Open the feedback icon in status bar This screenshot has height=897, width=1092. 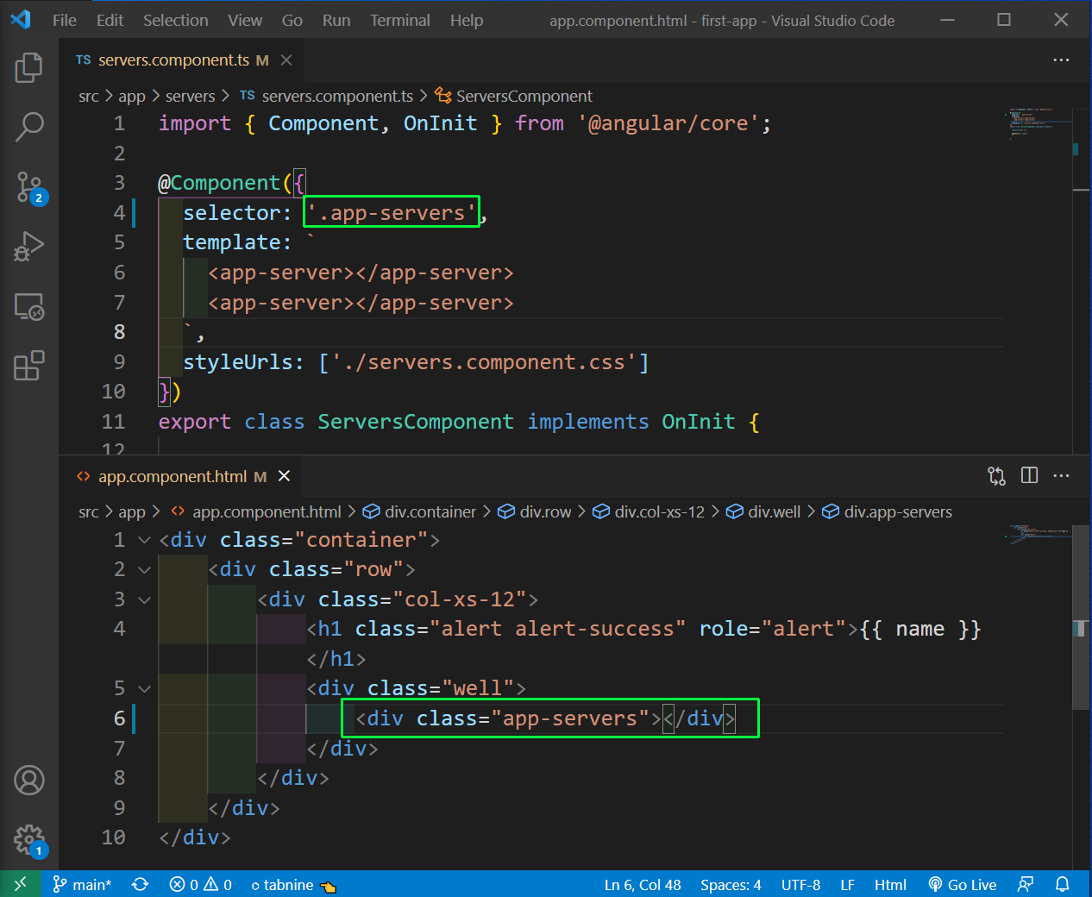(1026, 885)
